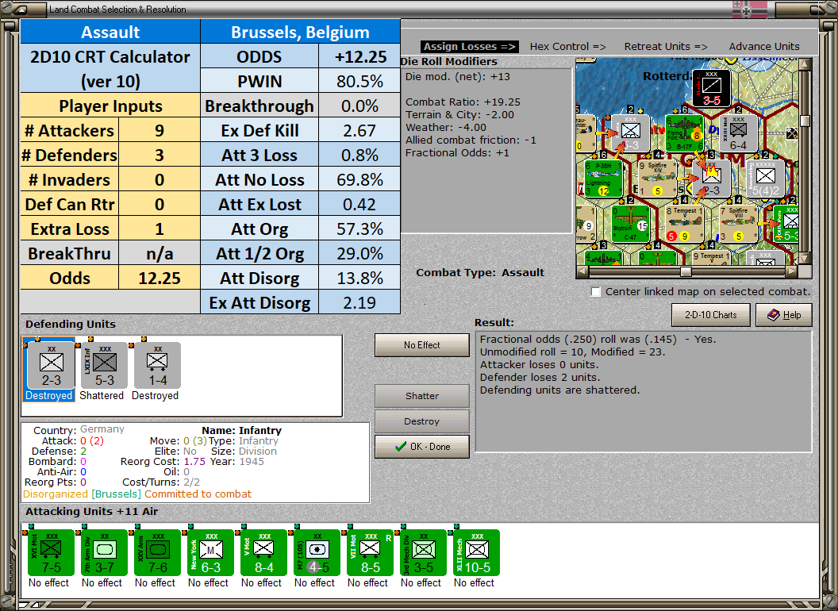
Task: Select the LXIX Inf 5-3 shattered defender
Action: tap(104, 366)
